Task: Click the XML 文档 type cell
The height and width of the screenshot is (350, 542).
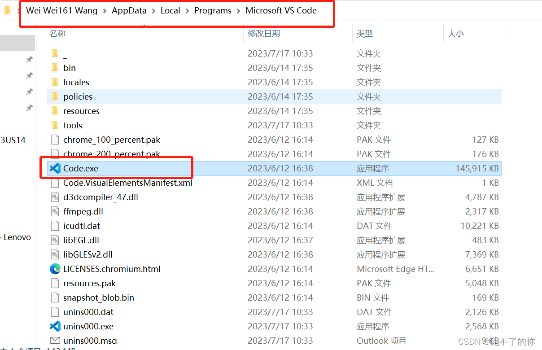Action: tap(375, 183)
